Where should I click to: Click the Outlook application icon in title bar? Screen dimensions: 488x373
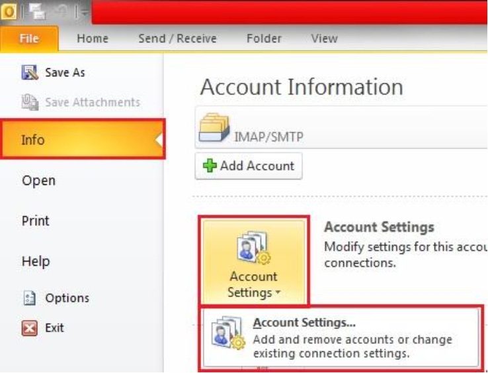[9, 11]
